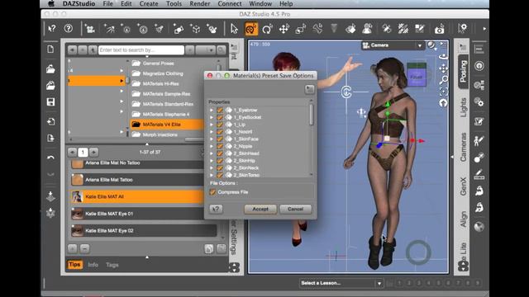Switch to the Lights side tab
The height and width of the screenshot is (297, 529).
pyautogui.click(x=463, y=108)
